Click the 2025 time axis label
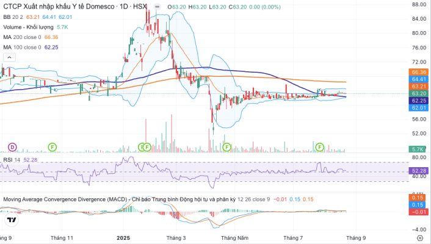431x244 pixels. pos(123,238)
